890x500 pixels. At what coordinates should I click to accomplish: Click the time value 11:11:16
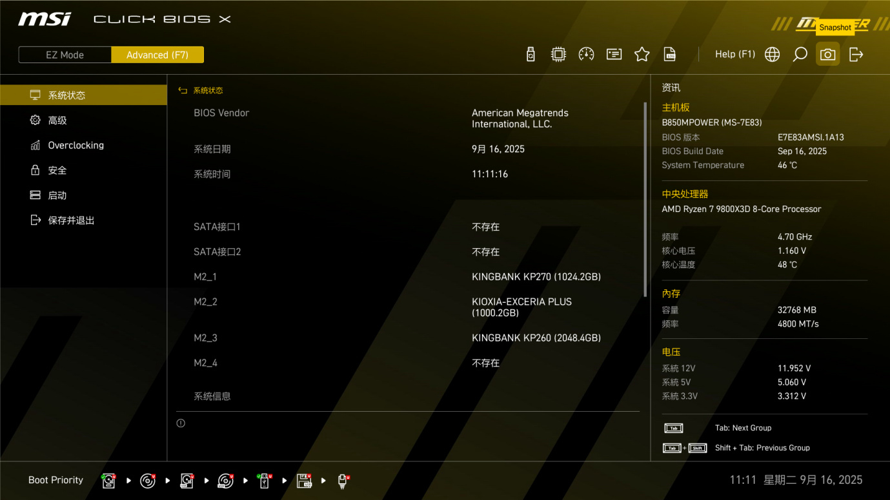pyautogui.click(x=490, y=174)
